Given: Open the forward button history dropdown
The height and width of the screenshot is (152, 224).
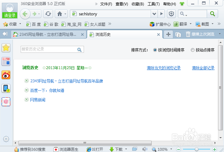Looking at the screenshot, I should coord(39,14).
